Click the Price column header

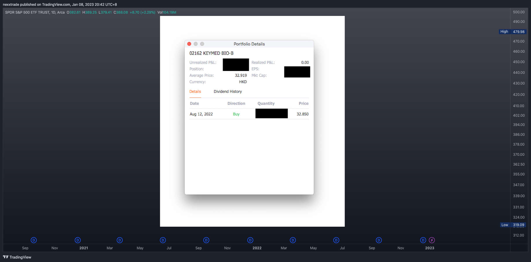(303, 103)
